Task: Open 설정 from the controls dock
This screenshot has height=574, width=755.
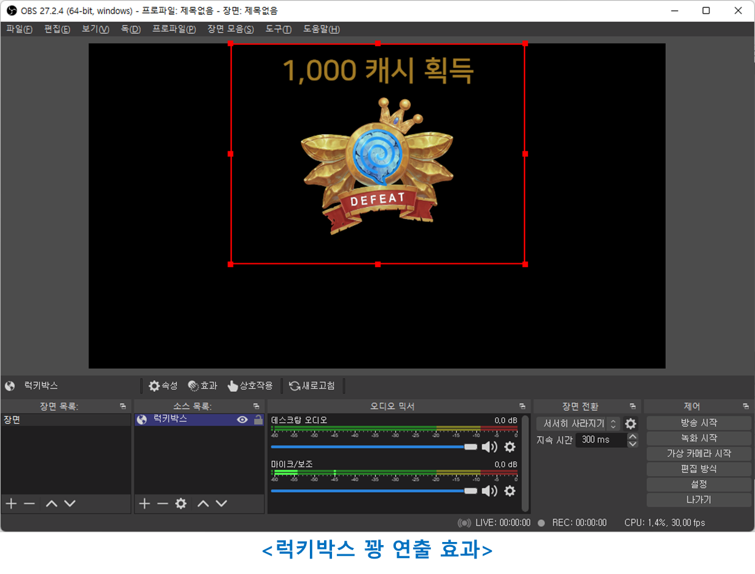Action: pyautogui.click(x=699, y=485)
